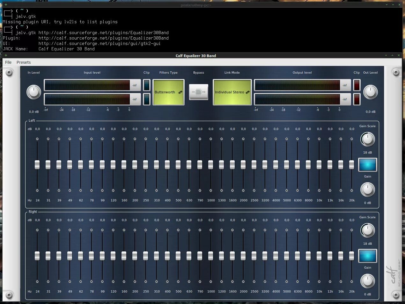Image resolution: width=405 pixels, height=304 pixels.
Task: Click the Right channel 39 Hz slider handle
Action: 59,256
